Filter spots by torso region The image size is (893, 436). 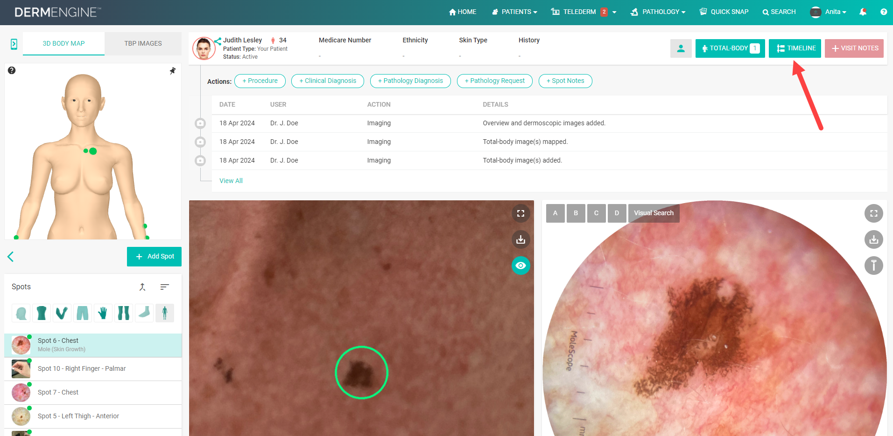42,313
